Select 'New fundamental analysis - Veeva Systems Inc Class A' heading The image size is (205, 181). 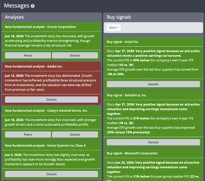pos(45,146)
